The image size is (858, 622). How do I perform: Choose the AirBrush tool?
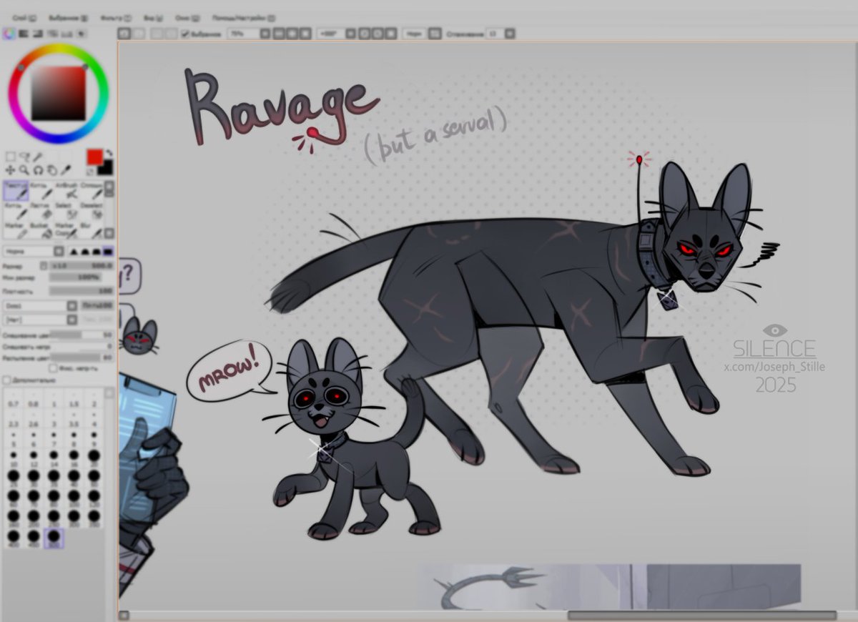click(x=67, y=192)
